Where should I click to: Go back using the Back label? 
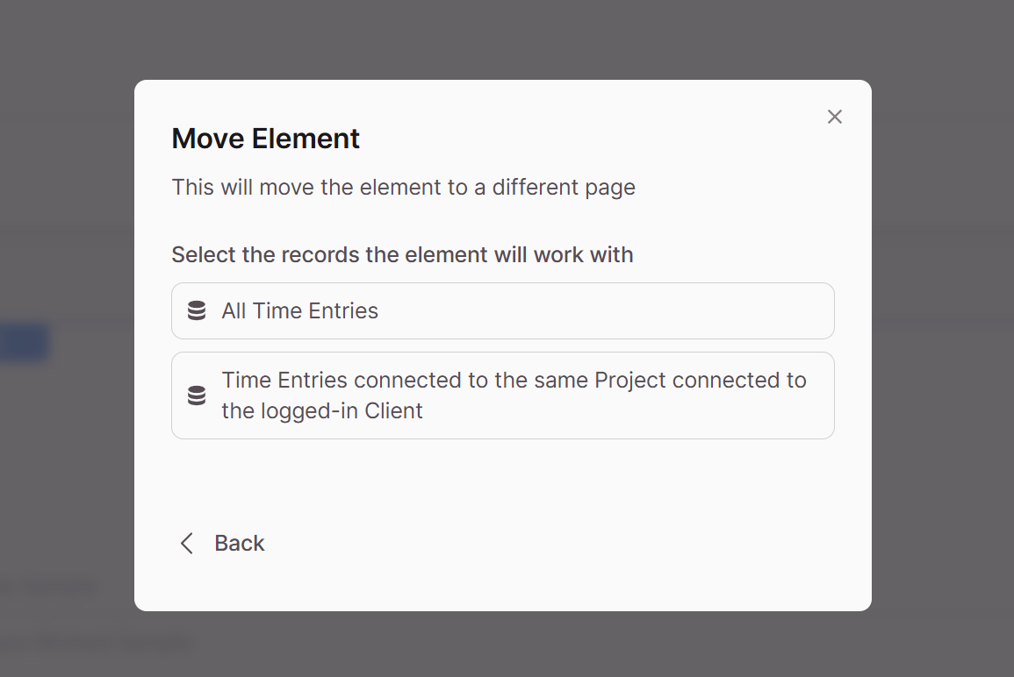pos(240,544)
